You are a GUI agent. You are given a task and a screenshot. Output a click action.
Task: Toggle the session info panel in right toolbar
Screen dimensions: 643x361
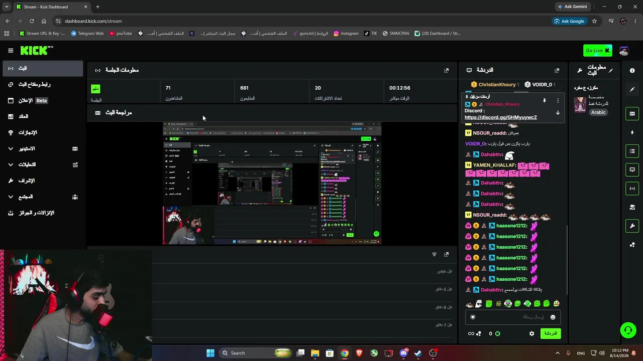point(632,189)
